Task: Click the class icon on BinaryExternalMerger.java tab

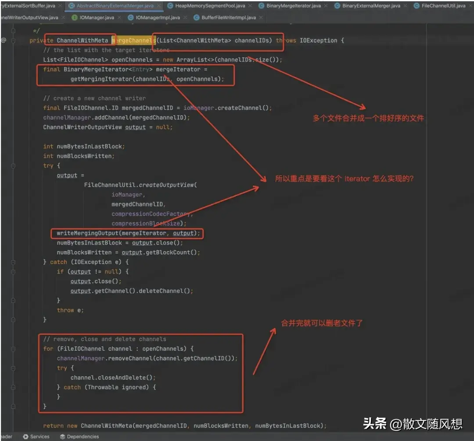Action: [337, 6]
